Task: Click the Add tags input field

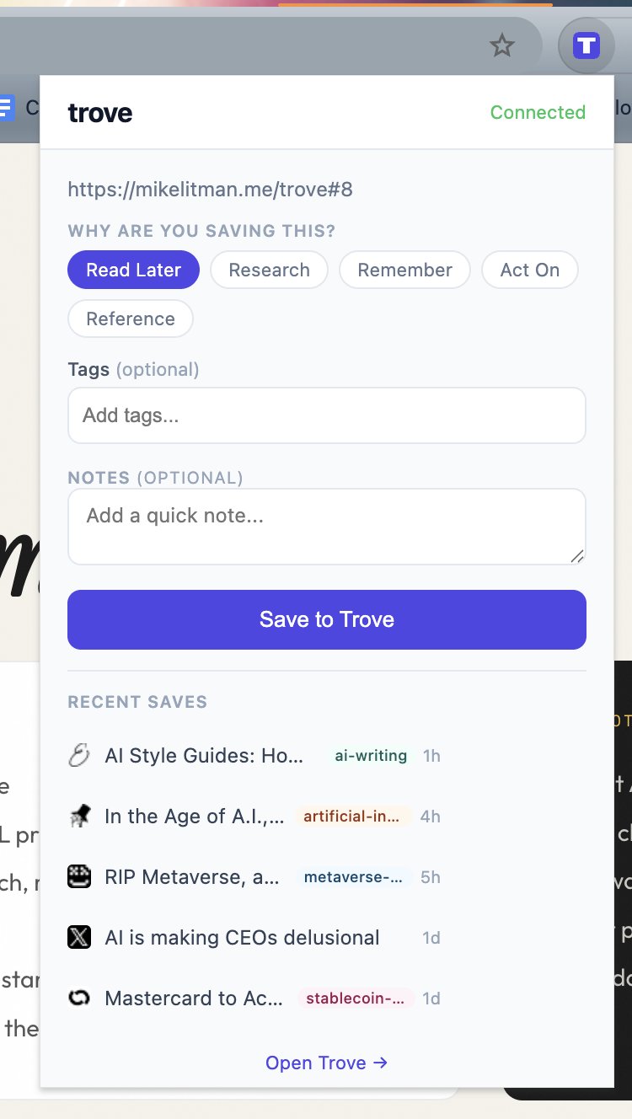Action: pos(327,415)
